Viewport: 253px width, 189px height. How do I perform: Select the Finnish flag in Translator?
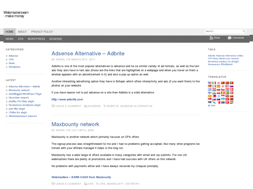click(210, 93)
